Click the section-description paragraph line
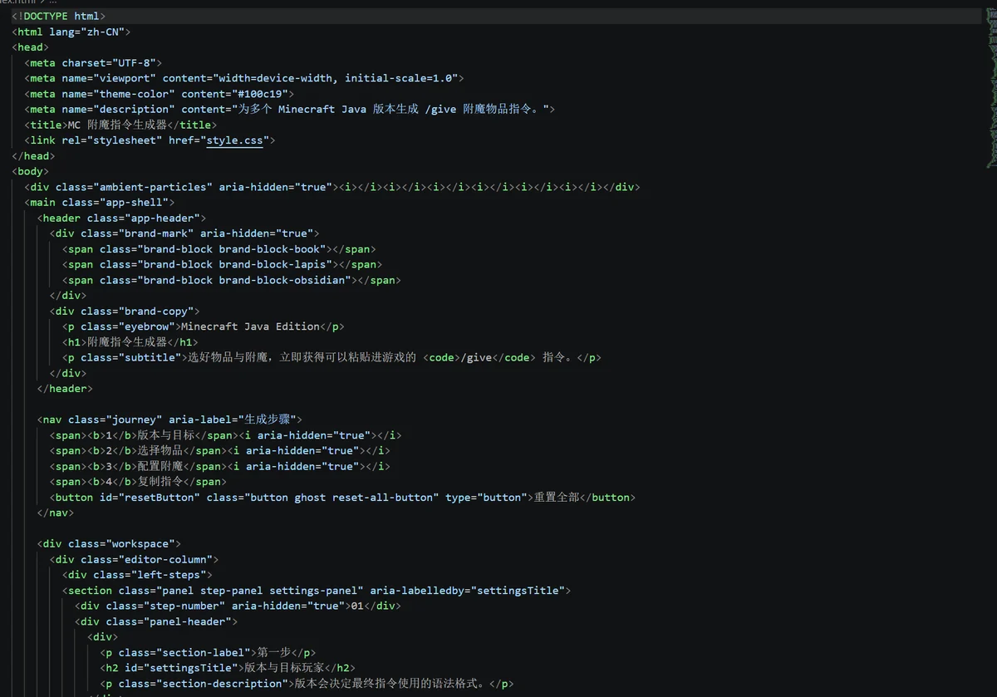The width and height of the screenshot is (997, 697). 307,683
